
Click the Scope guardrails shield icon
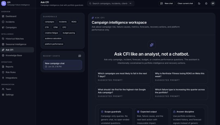point(102,112)
